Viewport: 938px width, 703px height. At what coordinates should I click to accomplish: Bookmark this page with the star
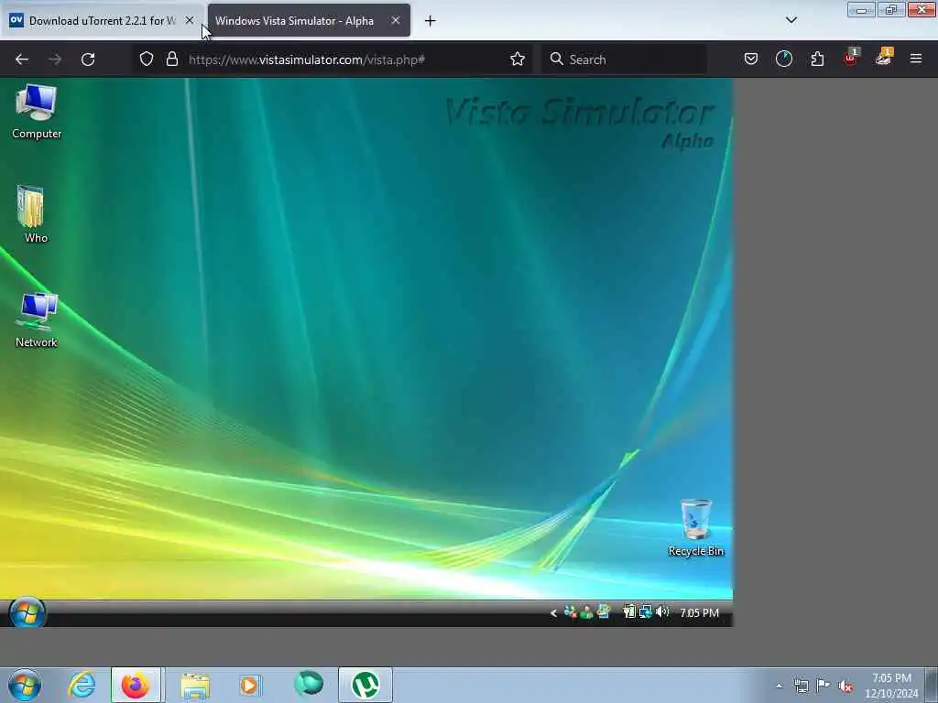518,59
